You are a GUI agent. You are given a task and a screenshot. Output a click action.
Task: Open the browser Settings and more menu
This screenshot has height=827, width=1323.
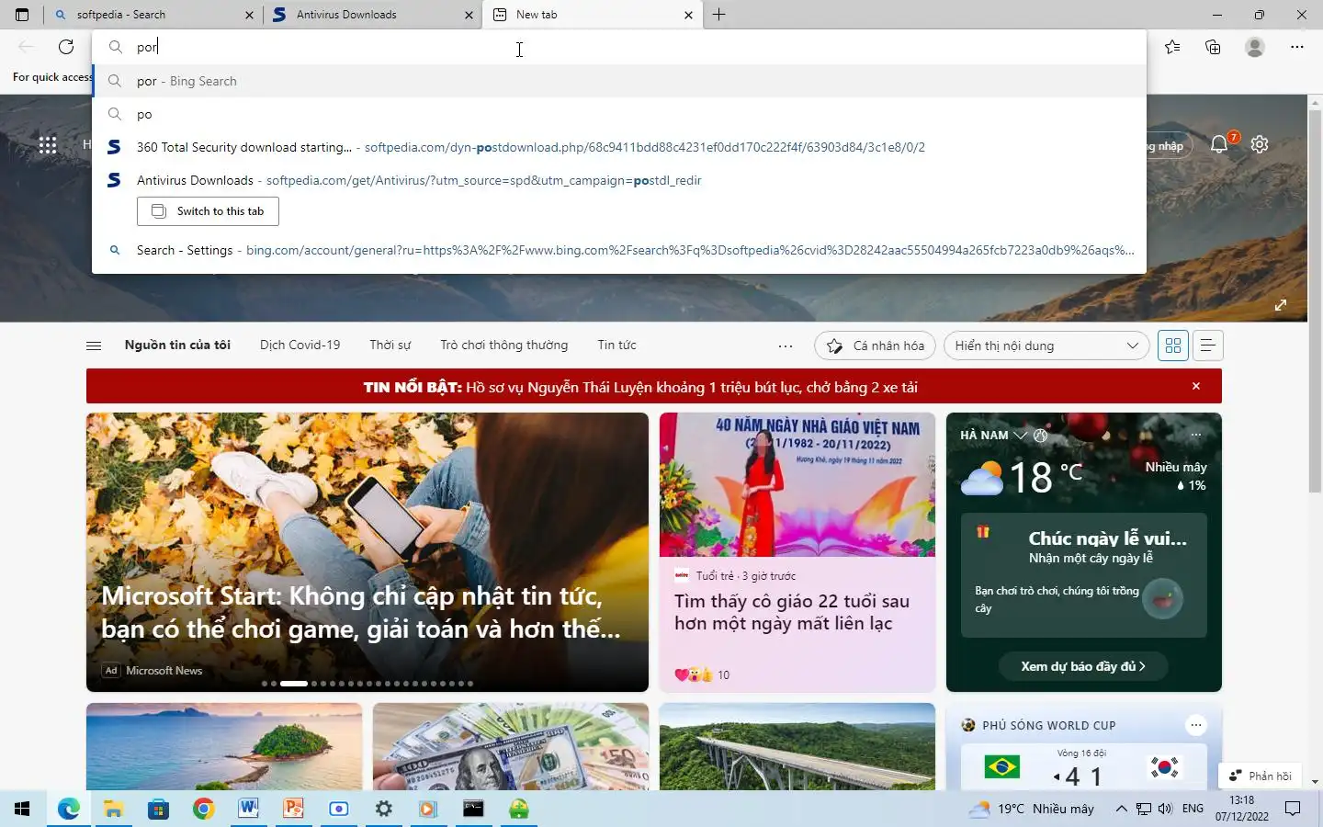coord(1297,47)
